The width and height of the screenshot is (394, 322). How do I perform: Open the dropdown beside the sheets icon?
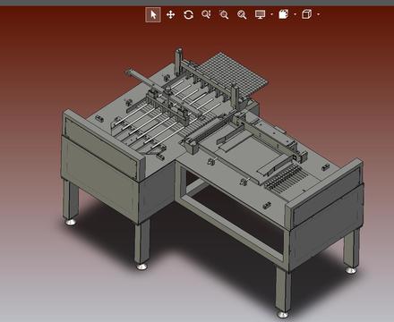point(295,14)
